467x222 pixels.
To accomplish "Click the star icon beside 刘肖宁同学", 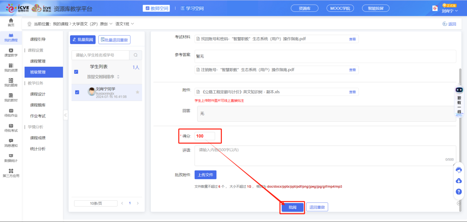I will [137, 92].
